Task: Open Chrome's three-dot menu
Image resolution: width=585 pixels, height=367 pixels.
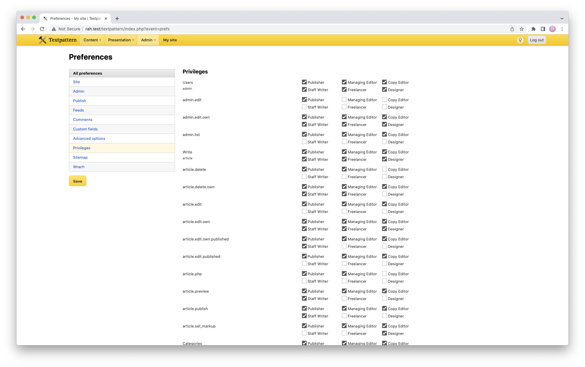Action: tap(562, 29)
